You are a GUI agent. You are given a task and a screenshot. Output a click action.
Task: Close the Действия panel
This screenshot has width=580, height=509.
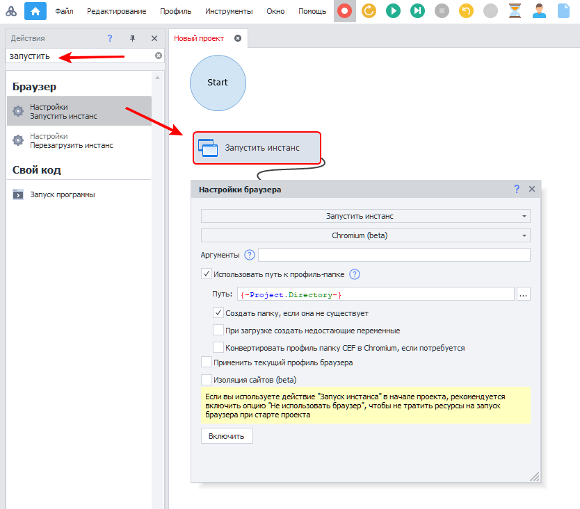point(154,38)
